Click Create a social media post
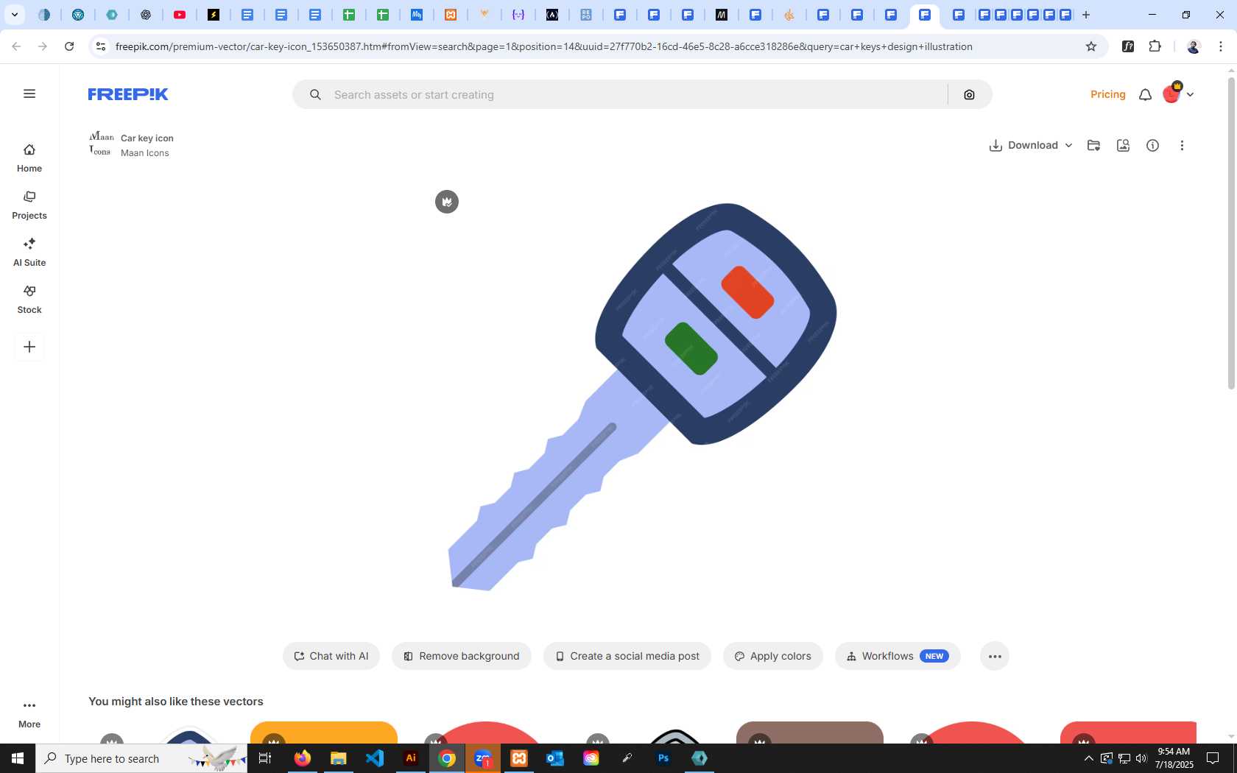 [627, 656]
